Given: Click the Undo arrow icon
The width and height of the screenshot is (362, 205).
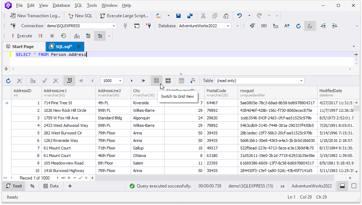Looking at the screenshot, I should pyautogui.click(x=240, y=16).
